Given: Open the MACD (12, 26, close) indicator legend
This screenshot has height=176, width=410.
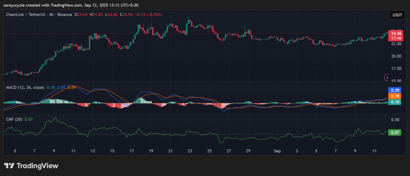Looking at the screenshot, I should 25,87.
